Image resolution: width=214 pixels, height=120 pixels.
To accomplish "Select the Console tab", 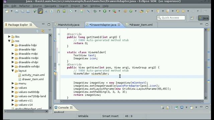I will (x=63, y=107).
